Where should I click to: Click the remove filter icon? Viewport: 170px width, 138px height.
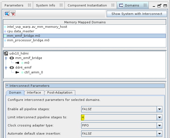pos(13,14)
